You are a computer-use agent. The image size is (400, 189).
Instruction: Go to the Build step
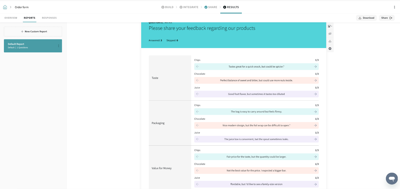point(167,7)
